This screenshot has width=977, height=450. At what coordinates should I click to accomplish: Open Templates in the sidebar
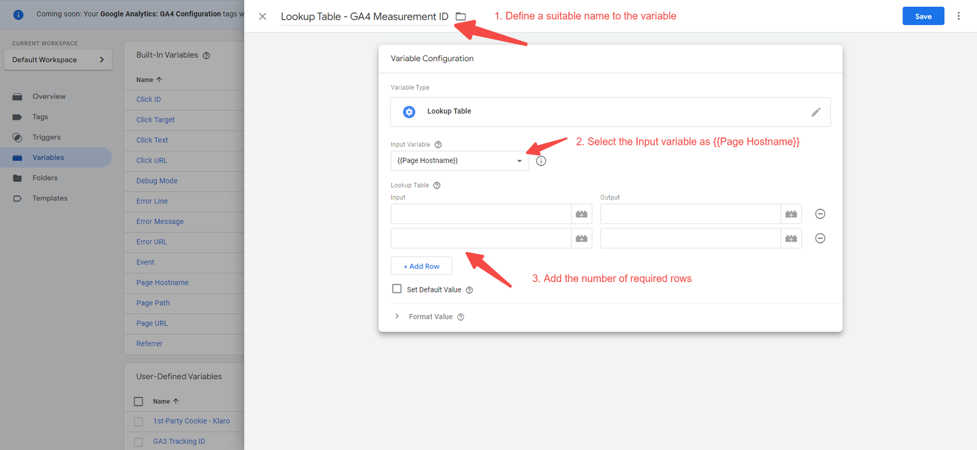pos(50,198)
